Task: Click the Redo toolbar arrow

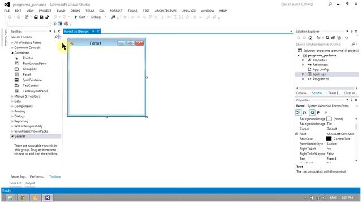Action: pos(64,17)
